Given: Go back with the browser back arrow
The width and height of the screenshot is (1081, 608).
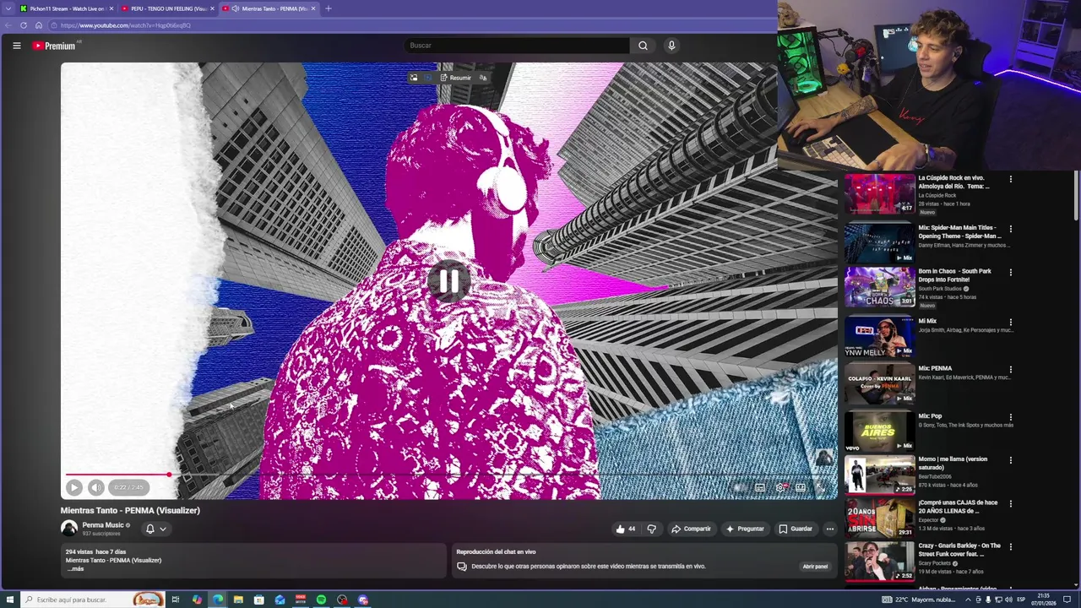Looking at the screenshot, I should coord(8,25).
